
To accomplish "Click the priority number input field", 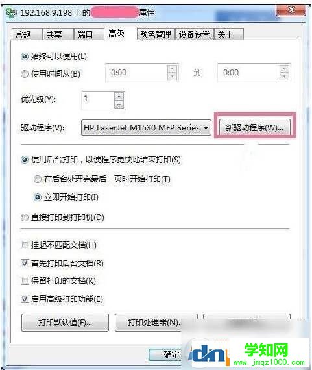I will click(98, 101).
